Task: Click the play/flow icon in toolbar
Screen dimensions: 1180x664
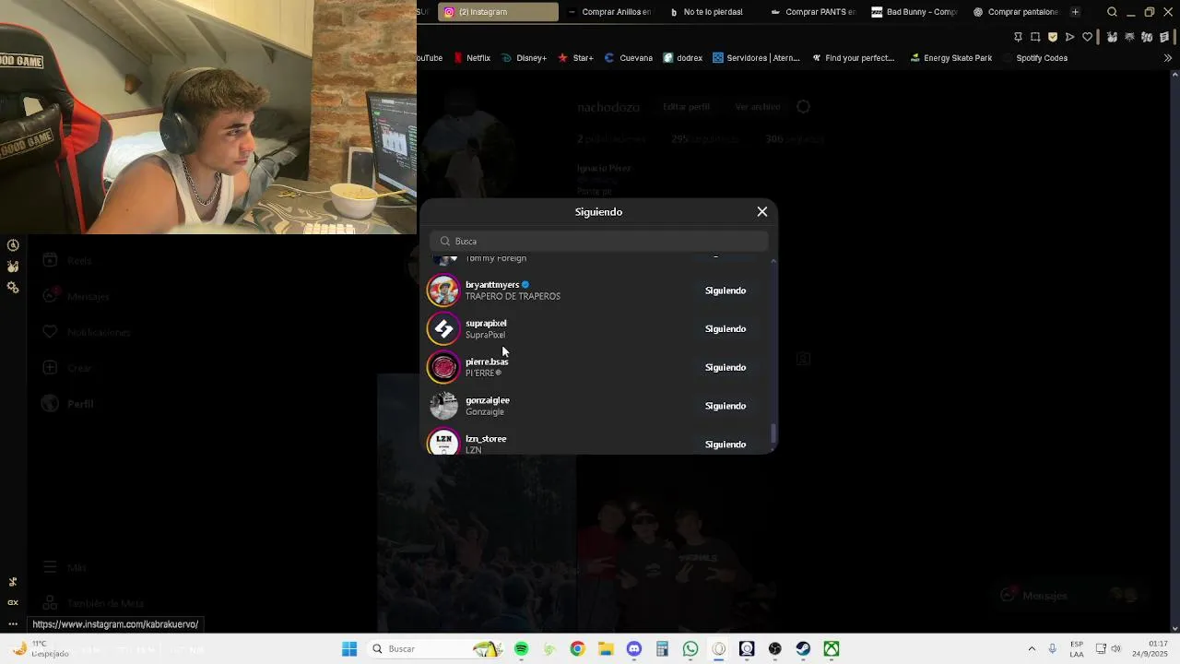Action: pos(1069,37)
